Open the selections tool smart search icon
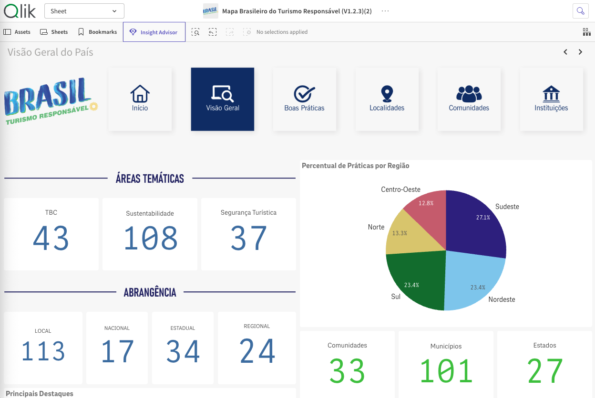Viewport: 595px width, 398px height. tap(195, 32)
